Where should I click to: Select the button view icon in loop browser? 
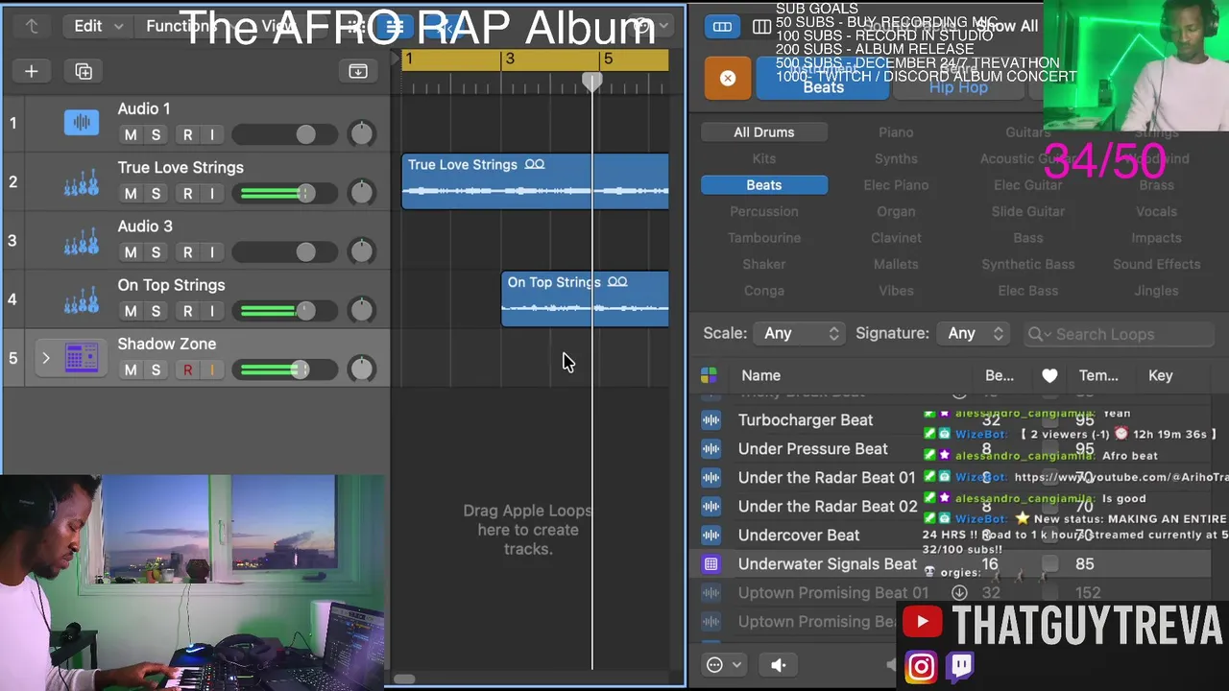coord(722,27)
